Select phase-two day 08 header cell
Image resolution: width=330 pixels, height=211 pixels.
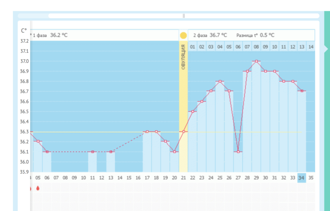click(256, 46)
